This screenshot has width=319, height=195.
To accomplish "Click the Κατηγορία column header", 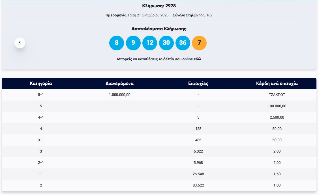I will click(x=41, y=83).
